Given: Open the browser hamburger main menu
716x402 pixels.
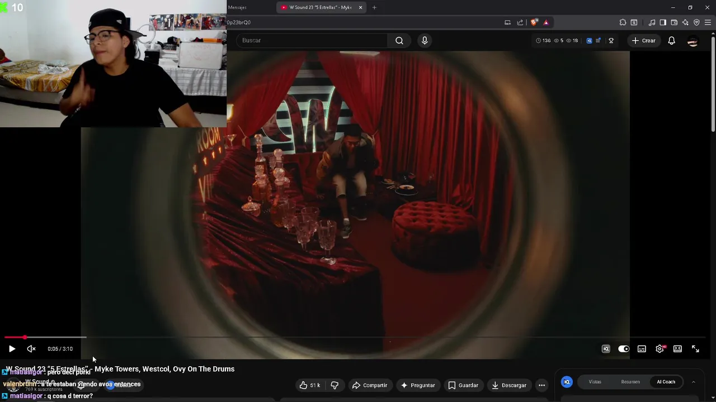Looking at the screenshot, I should tap(708, 22).
